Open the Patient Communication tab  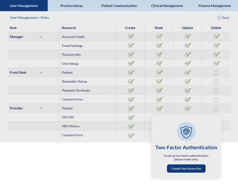(x=119, y=5)
